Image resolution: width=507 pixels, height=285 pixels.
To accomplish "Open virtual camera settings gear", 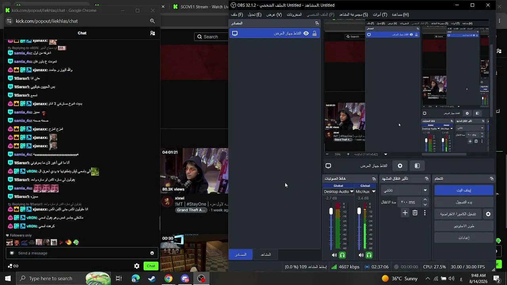I will tap(488, 214).
